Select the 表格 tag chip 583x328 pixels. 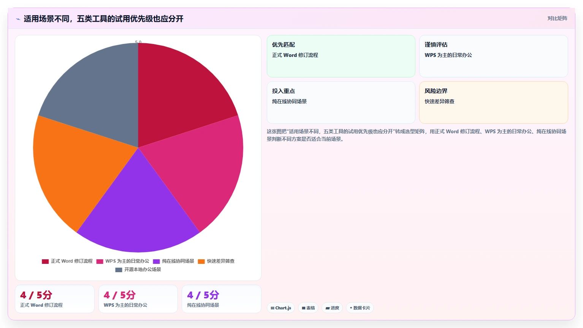(x=308, y=308)
